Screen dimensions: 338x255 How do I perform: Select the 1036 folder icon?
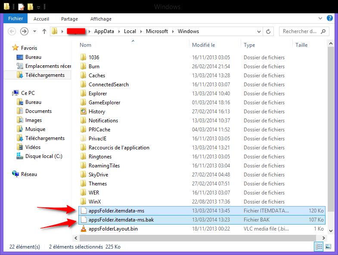[x=83, y=57]
